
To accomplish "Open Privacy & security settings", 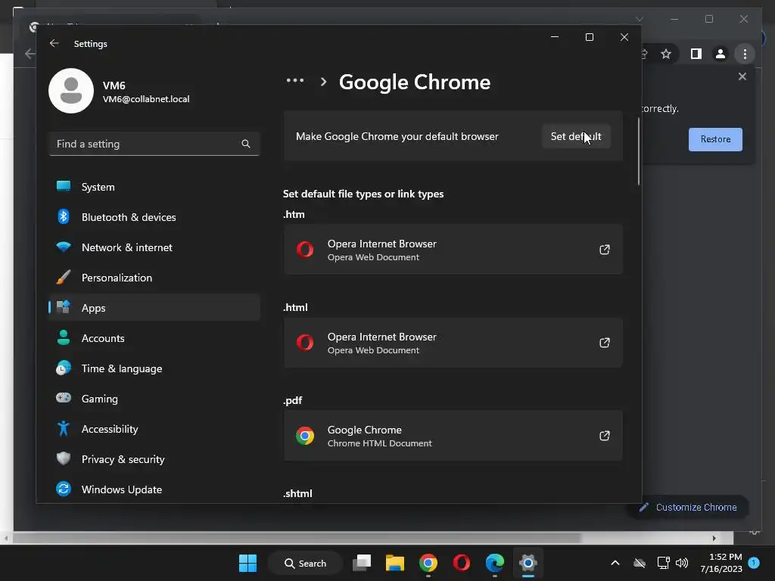I will [x=154, y=459].
